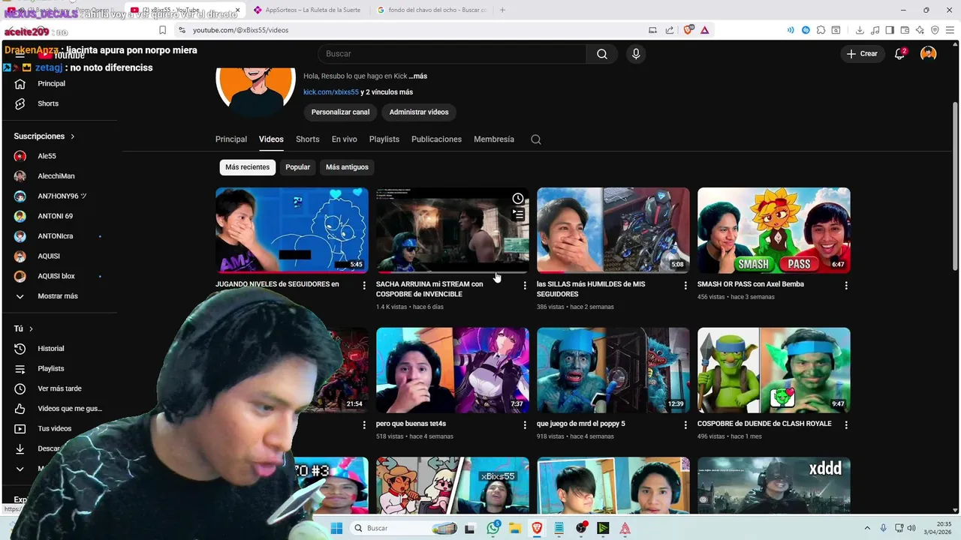961x540 pixels.
Task: Add SACHA video to watch later clock icon
Action: coord(518,199)
